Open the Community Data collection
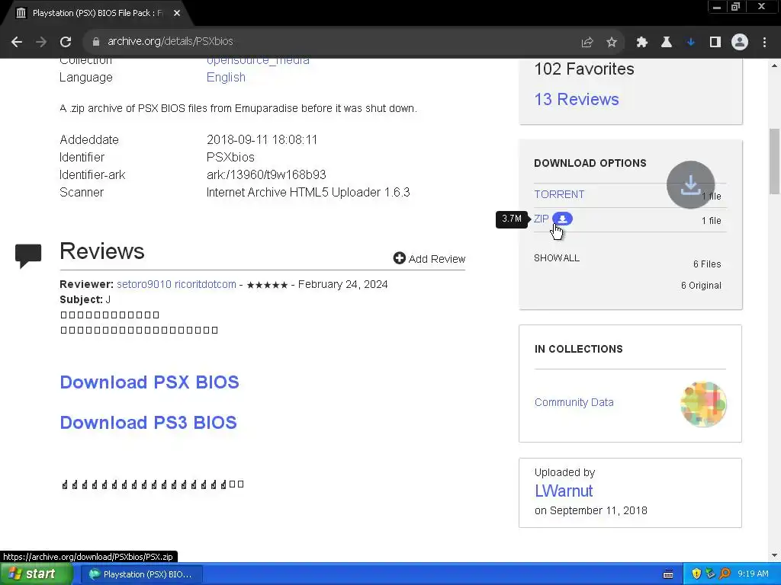 pyautogui.click(x=574, y=402)
